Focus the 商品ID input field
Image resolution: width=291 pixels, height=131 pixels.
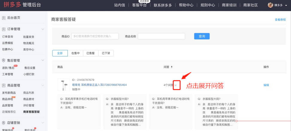click(x=95, y=36)
